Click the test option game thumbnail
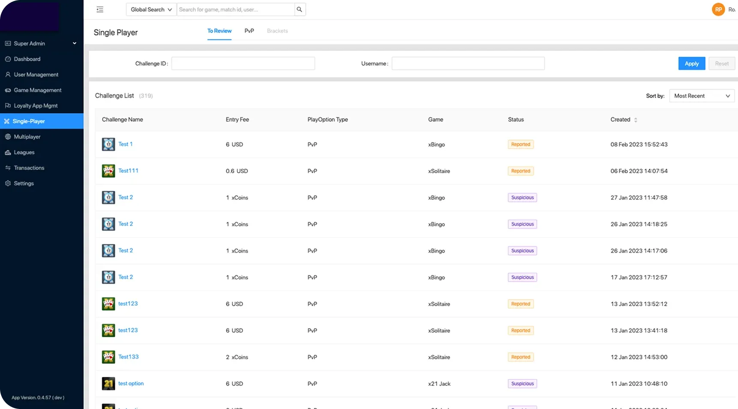Screen dimensions: 738x409 pos(108,384)
